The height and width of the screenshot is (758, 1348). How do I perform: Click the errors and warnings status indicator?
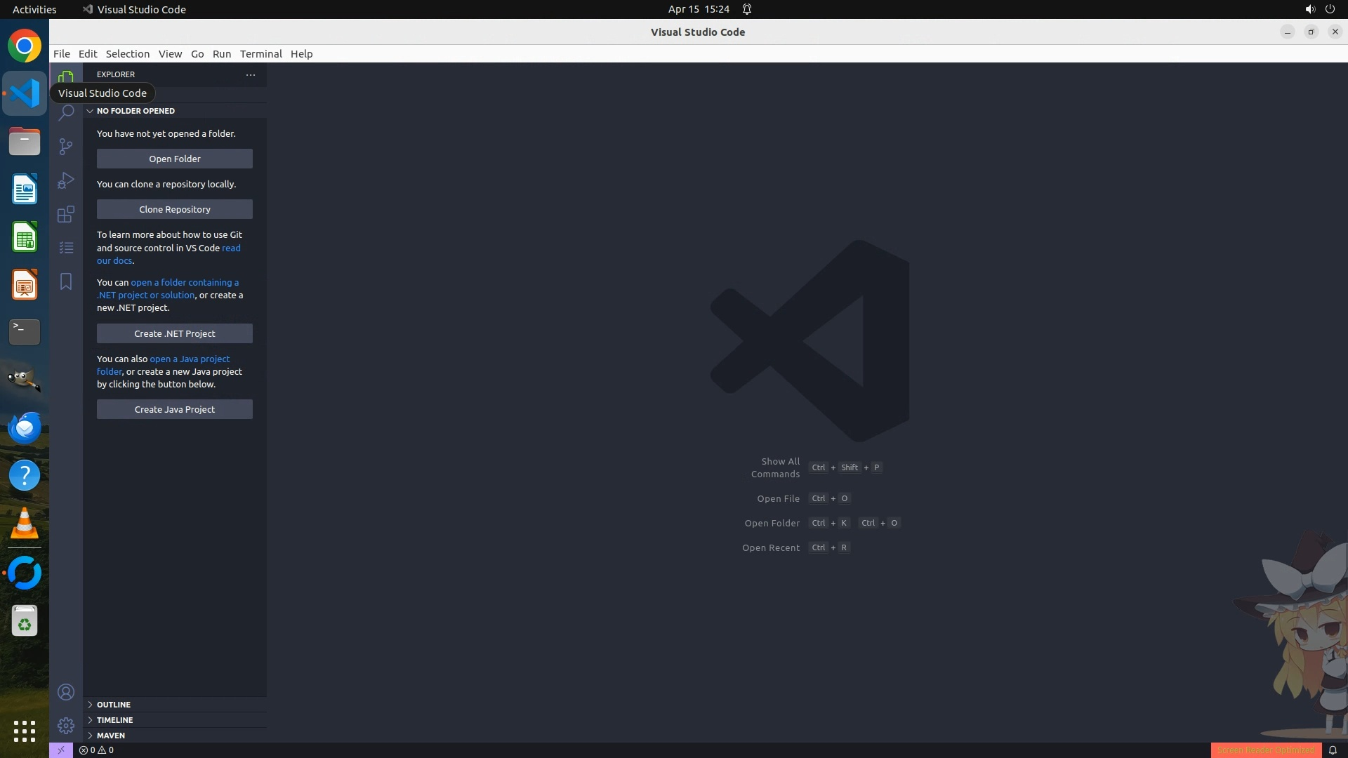click(x=96, y=750)
